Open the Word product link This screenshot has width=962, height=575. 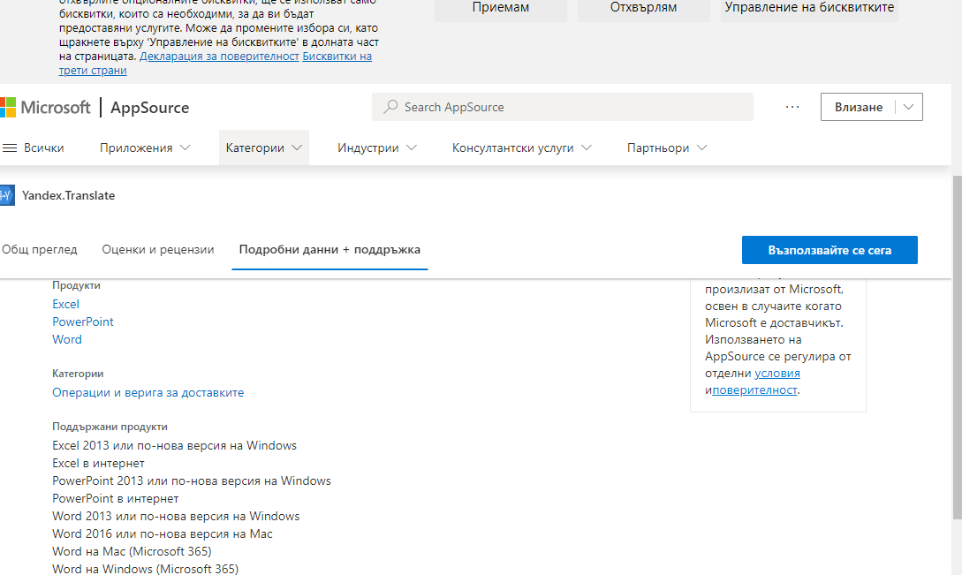pyautogui.click(x=67, y=339)
